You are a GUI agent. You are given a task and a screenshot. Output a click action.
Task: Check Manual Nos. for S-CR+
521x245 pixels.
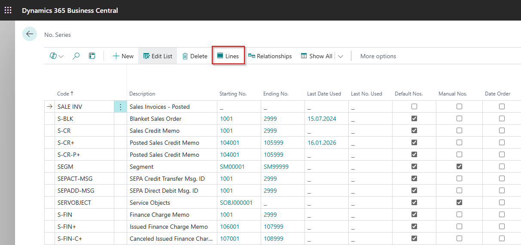[x=459, y=143]
